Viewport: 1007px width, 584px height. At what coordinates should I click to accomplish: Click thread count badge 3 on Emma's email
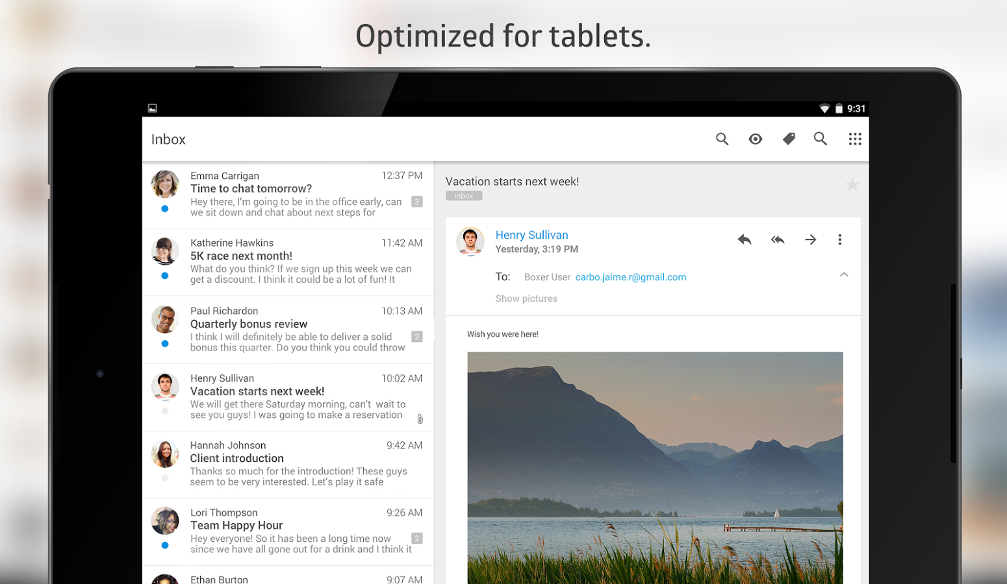click(x=417, y=202)
